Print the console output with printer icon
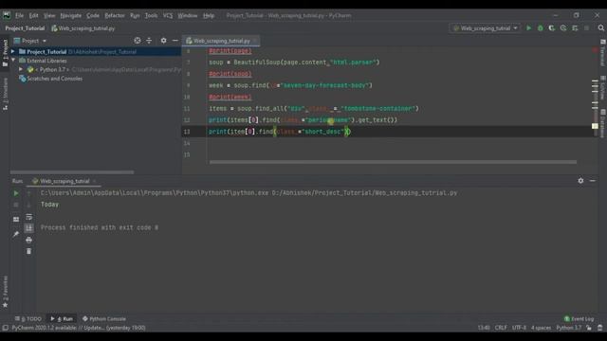This screenshot has height=341, width=607. [28, 240]
